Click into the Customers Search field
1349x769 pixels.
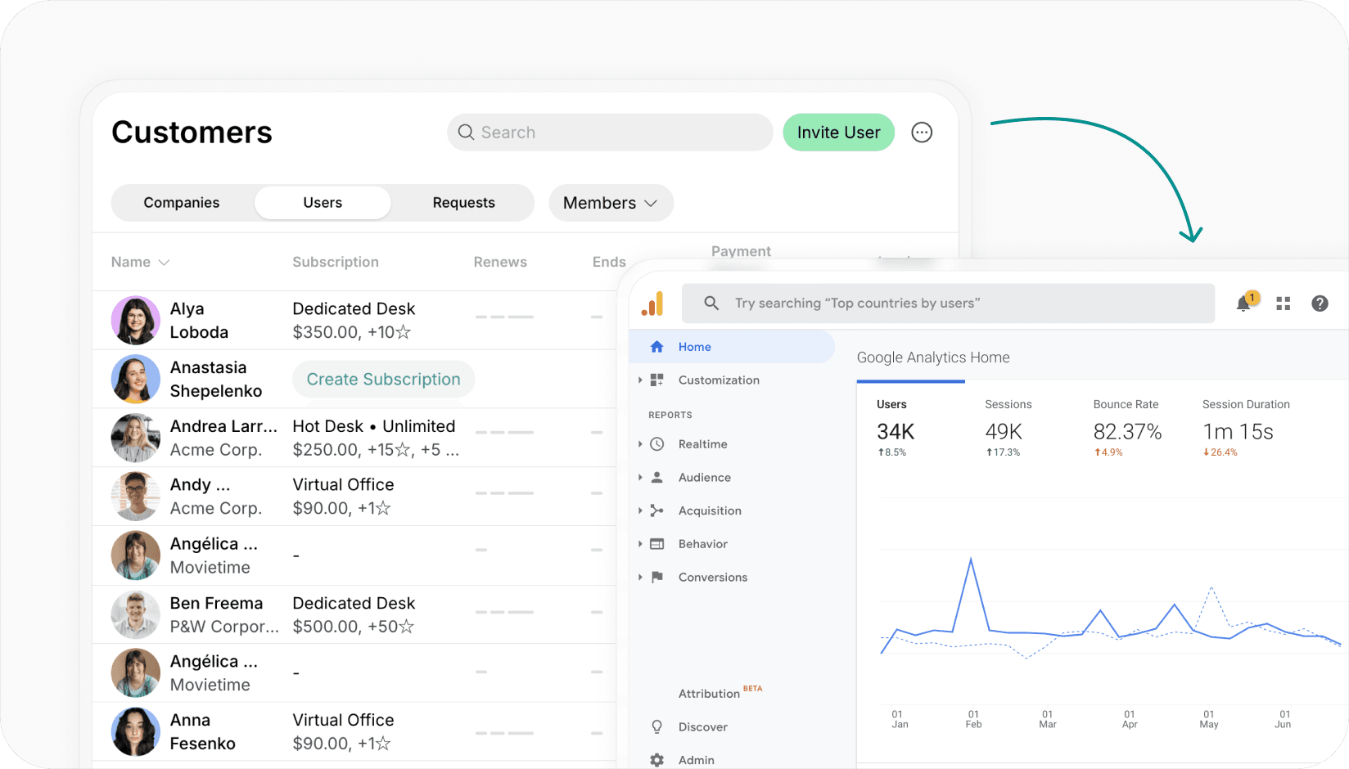coord(610,133)
